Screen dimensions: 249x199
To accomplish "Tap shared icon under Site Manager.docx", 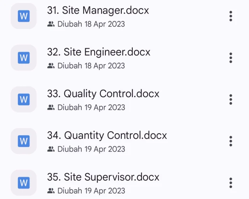I will click(51, 24).
